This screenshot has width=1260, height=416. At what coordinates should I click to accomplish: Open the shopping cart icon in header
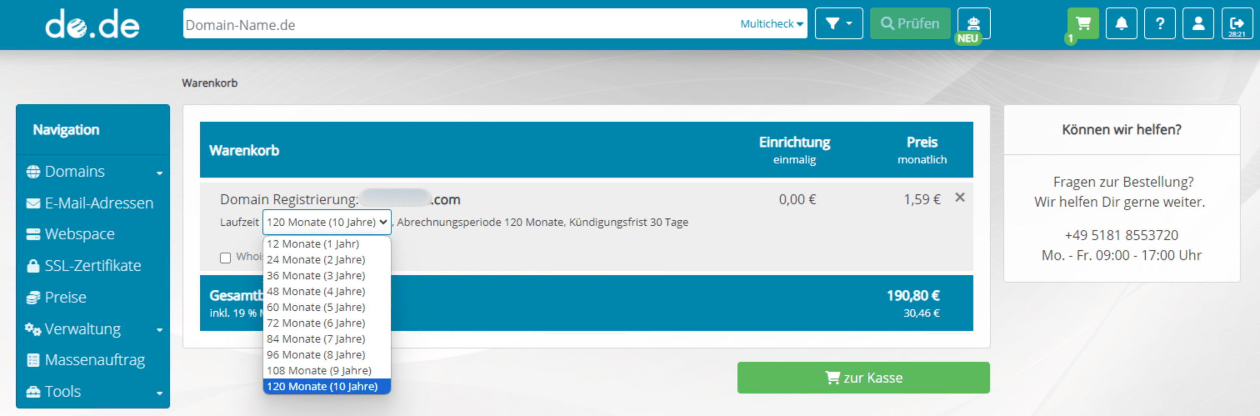(1083, 23)
